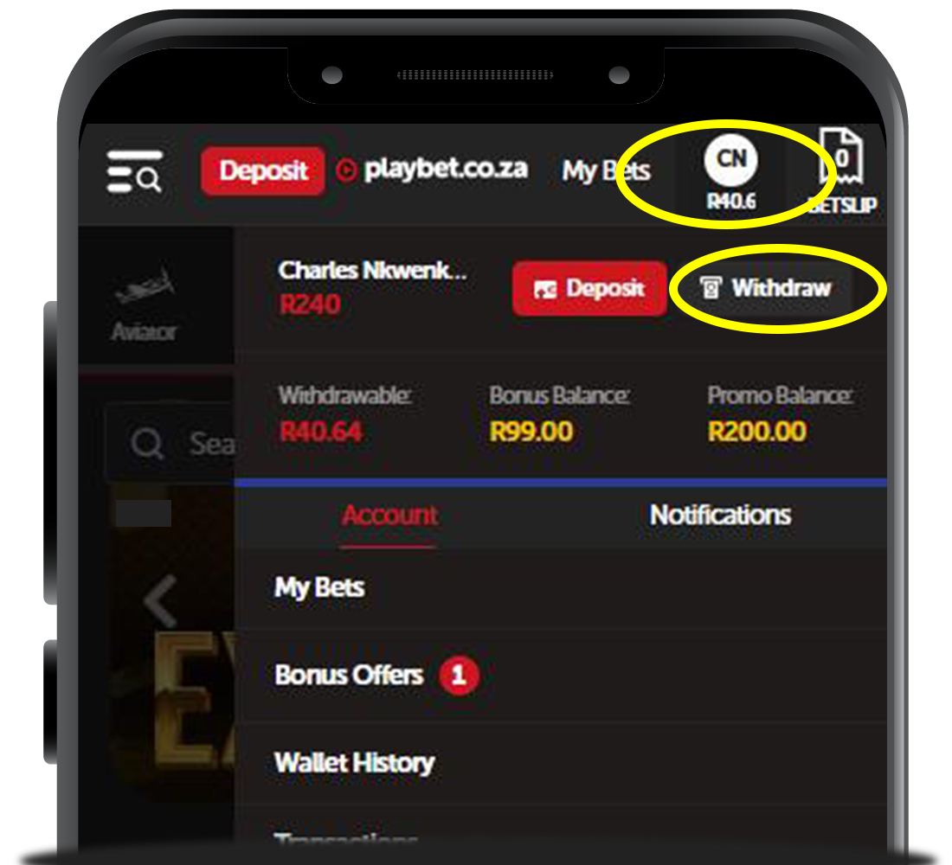Open My Bets in the top bar
Viewport: 952px width, 865px height.
[x=606, y=171]
